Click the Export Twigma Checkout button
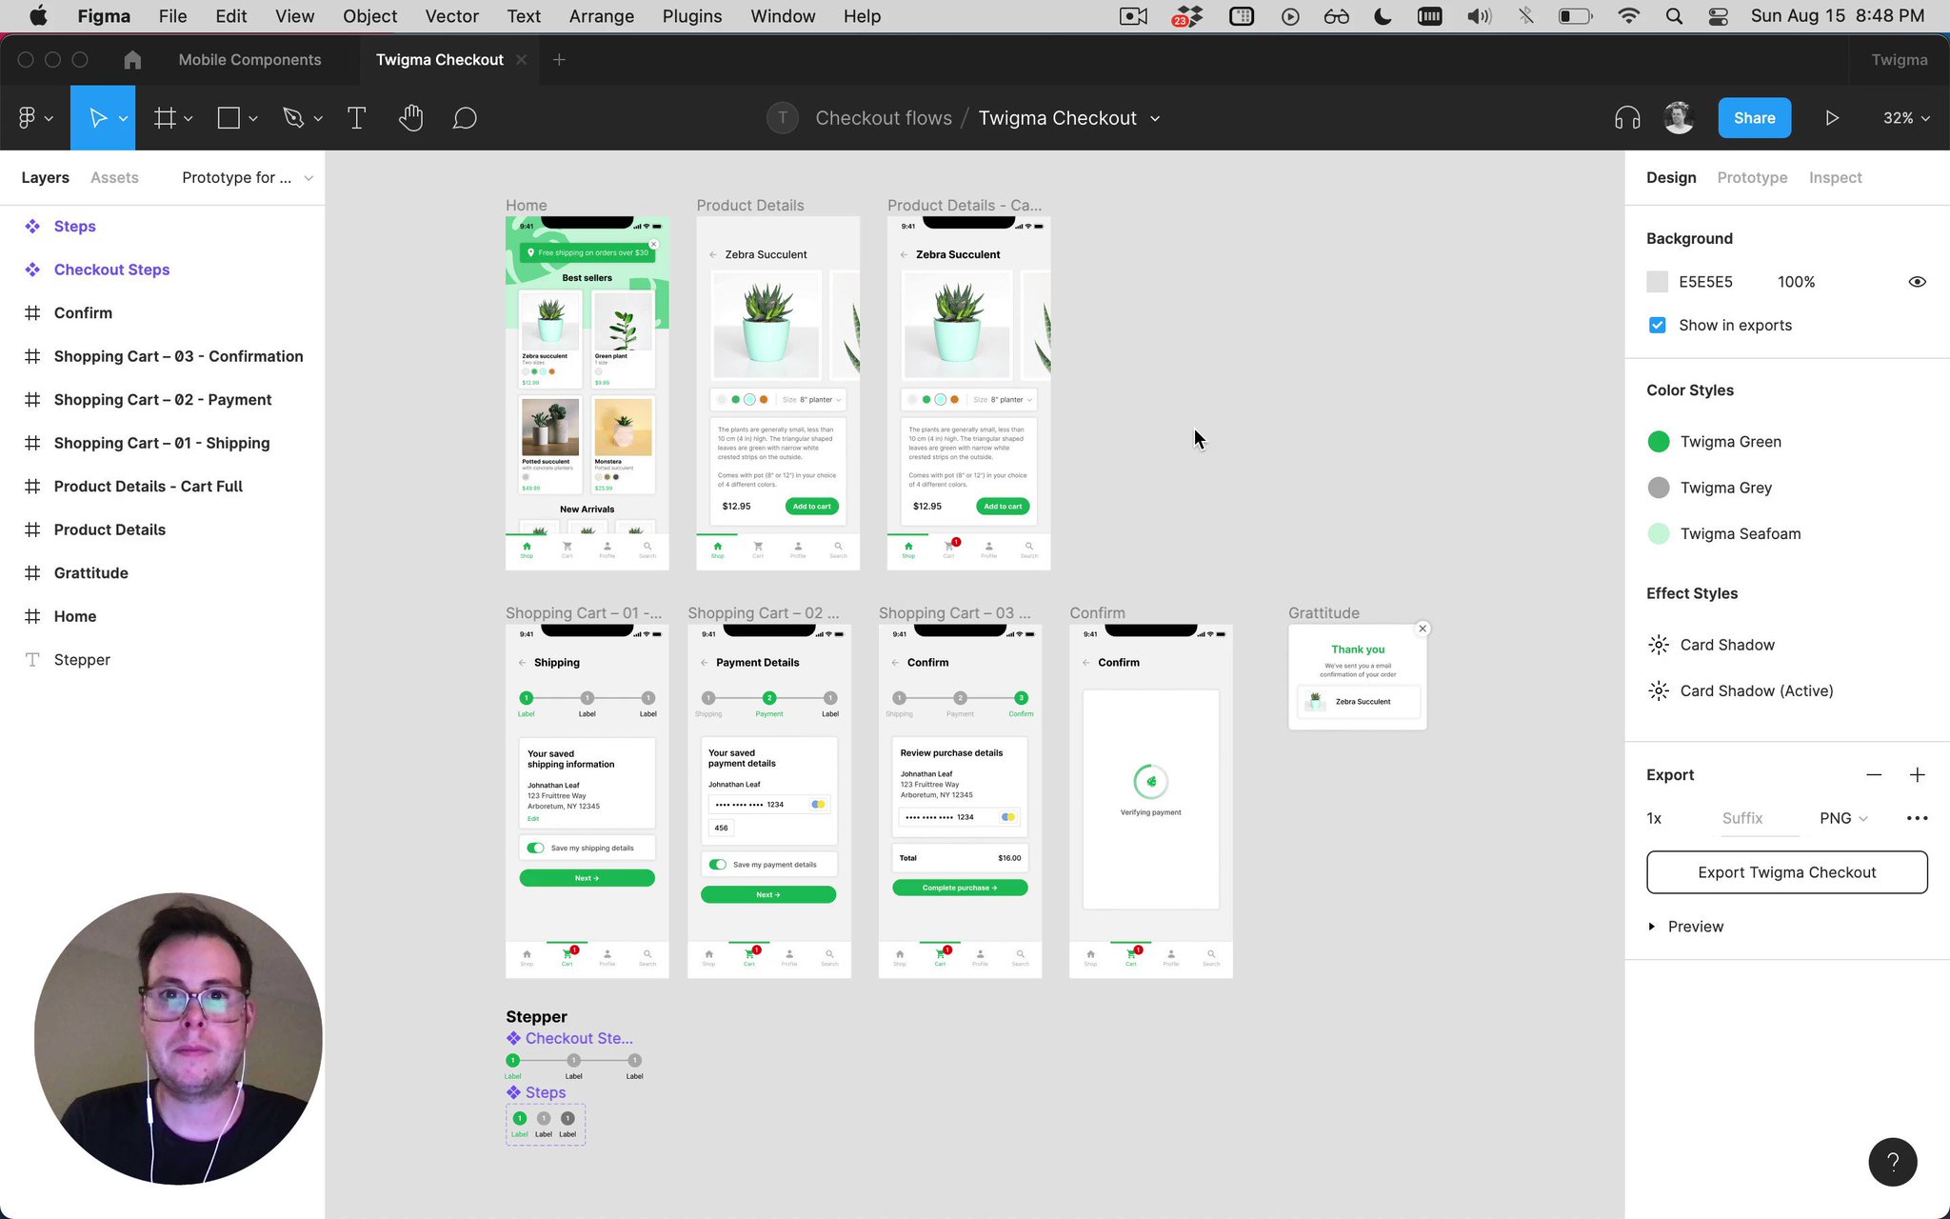This screenshot has height=1219, width=1950. point(1785,871)
